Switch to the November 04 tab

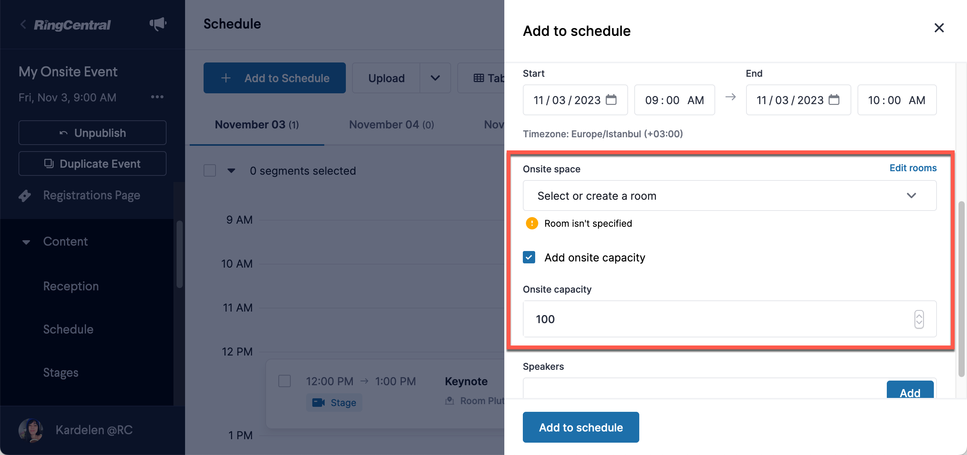(391, 125)
